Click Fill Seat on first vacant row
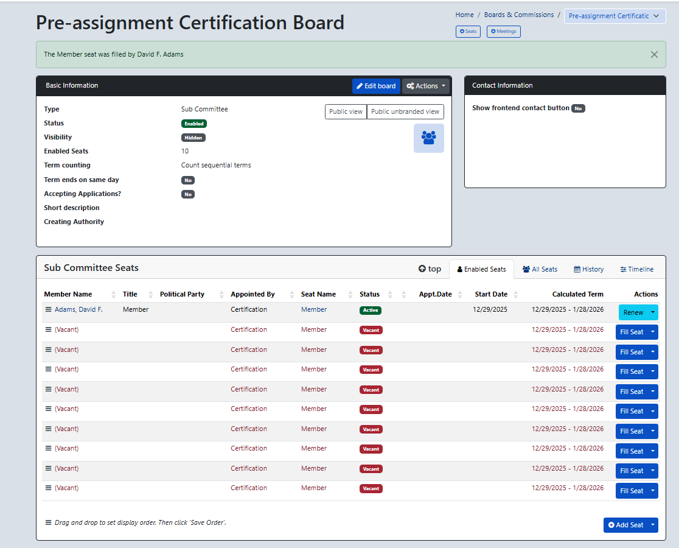The width and height of the screenshot is (679, 548). click(632, 332)
